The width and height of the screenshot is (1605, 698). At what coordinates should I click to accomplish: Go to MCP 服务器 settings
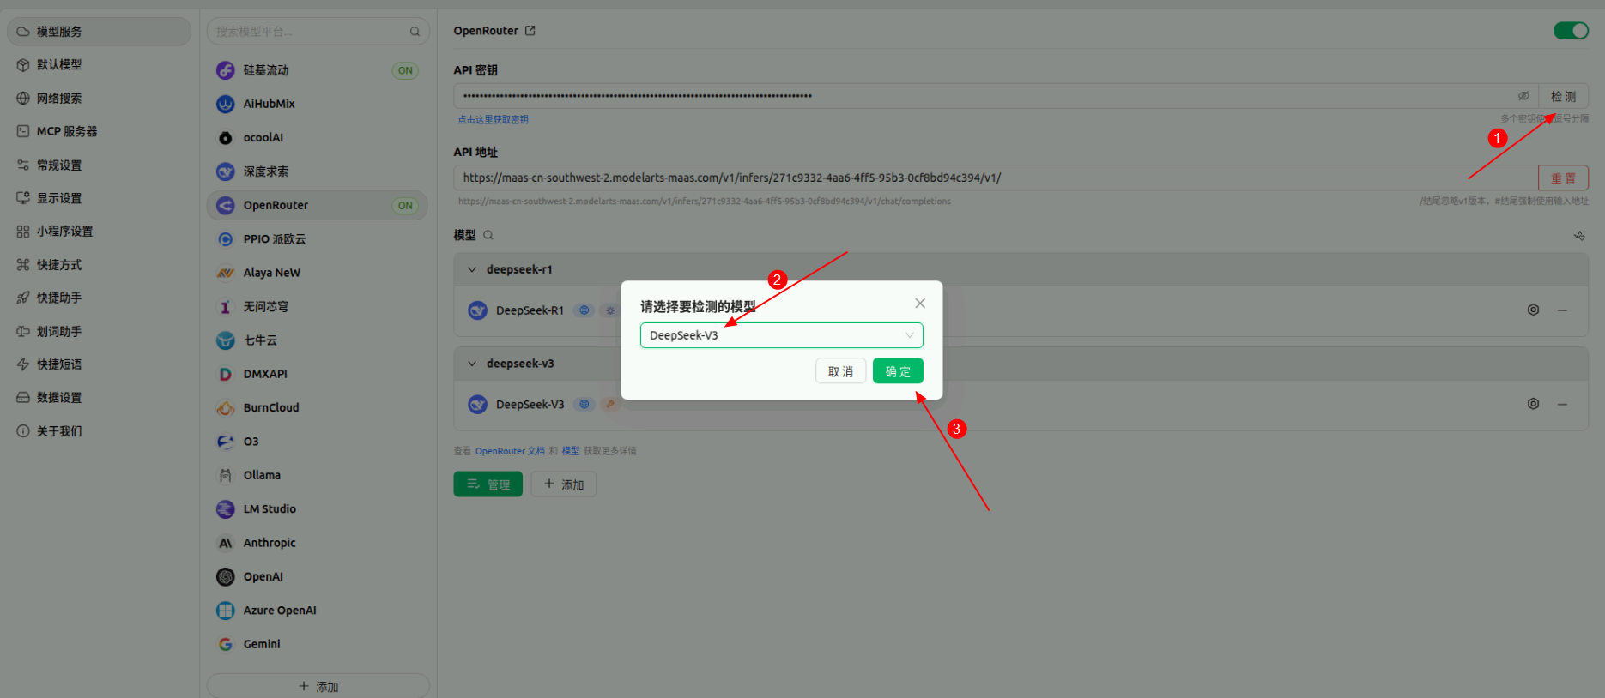click(100, 131)
